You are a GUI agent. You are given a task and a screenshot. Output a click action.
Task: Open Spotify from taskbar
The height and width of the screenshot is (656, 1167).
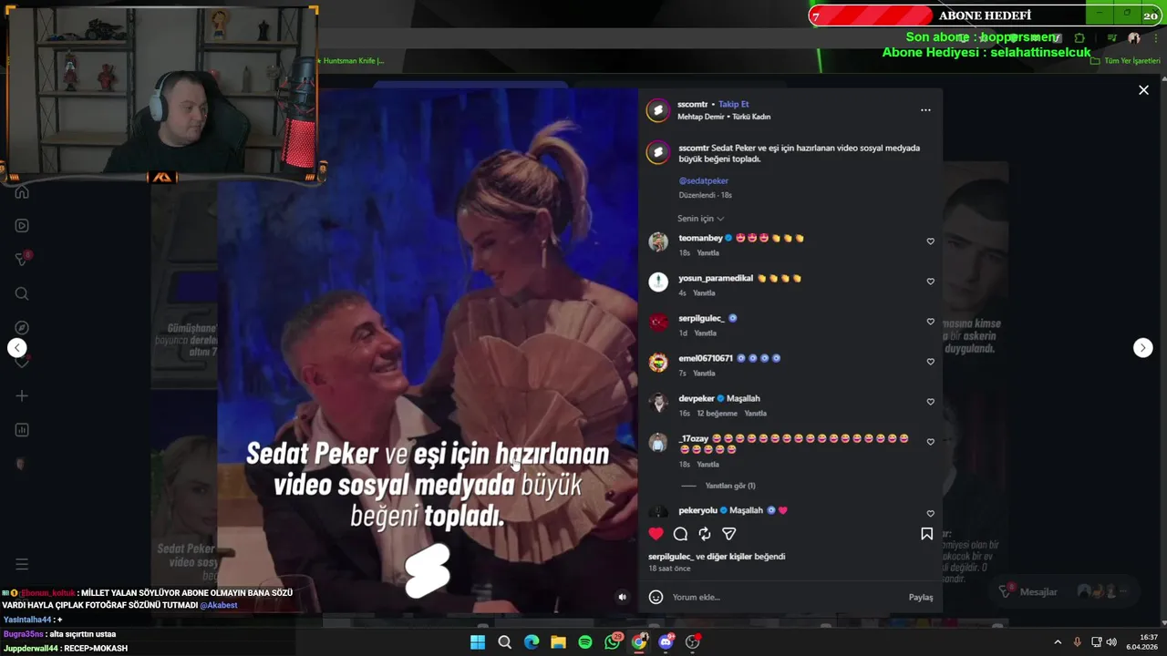tap(585, 642)
